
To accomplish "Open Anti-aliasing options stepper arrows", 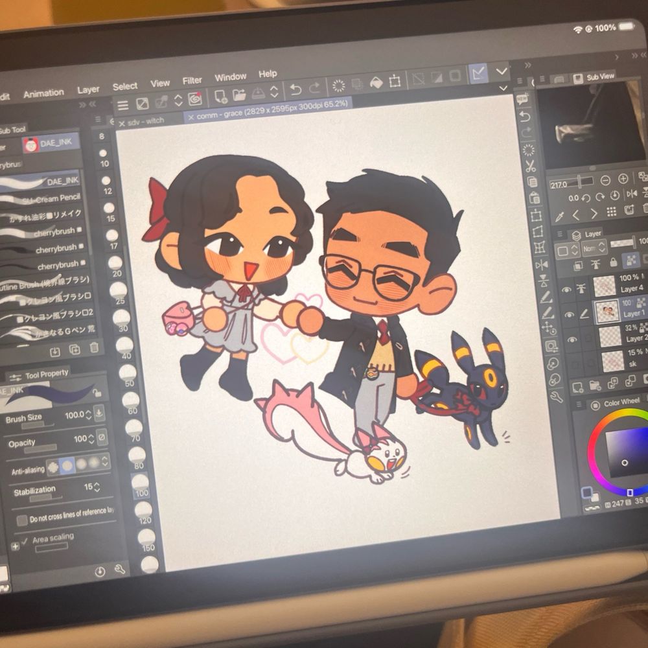I will (x=106, y=461).
